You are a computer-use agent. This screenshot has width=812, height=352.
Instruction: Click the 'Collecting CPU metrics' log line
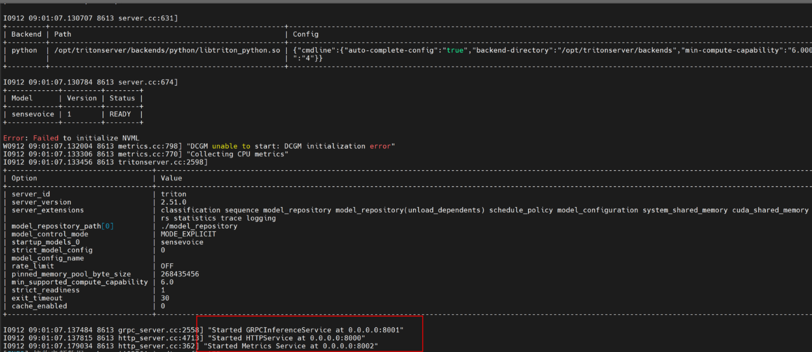pyautogui.click(x=146, y=154)
